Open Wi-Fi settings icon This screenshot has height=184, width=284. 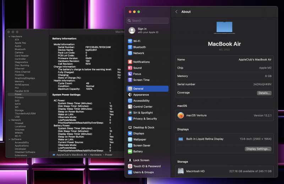pos(130,41)
